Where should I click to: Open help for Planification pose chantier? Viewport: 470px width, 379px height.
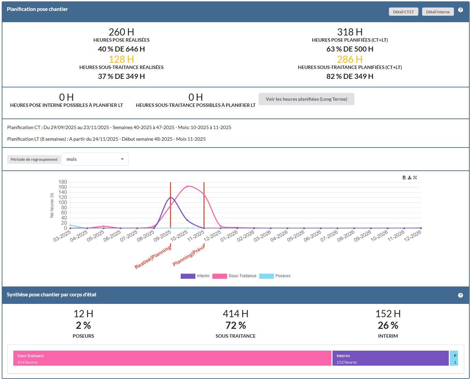coord(460,10)
